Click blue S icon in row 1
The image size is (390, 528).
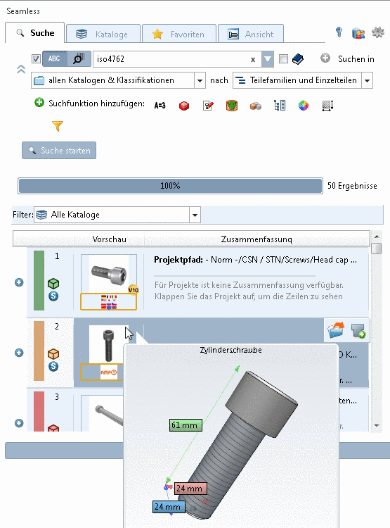pos(53,296)
